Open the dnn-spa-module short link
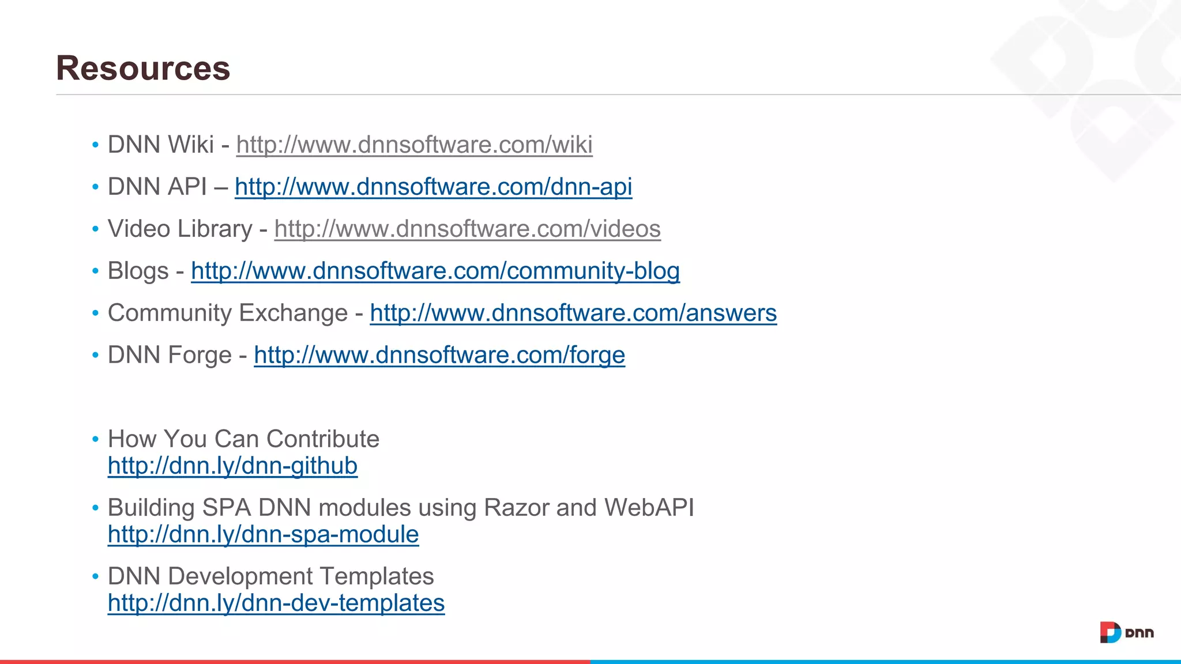 point(263,534)
